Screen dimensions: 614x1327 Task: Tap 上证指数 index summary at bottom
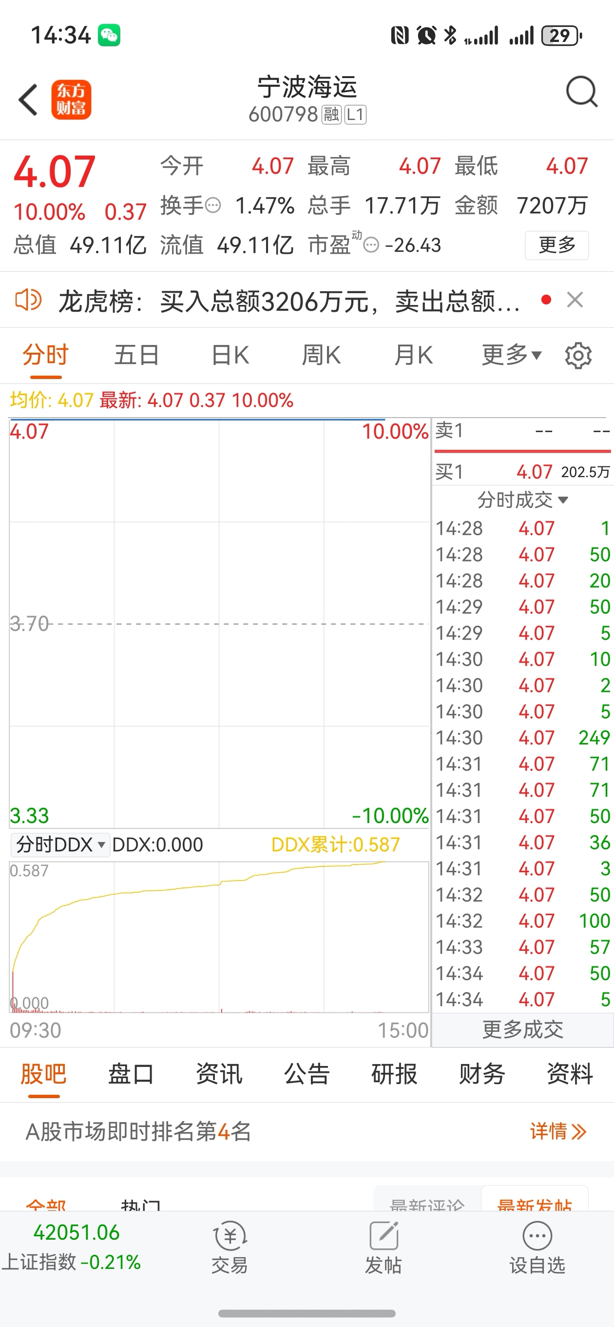[72, 1247]
